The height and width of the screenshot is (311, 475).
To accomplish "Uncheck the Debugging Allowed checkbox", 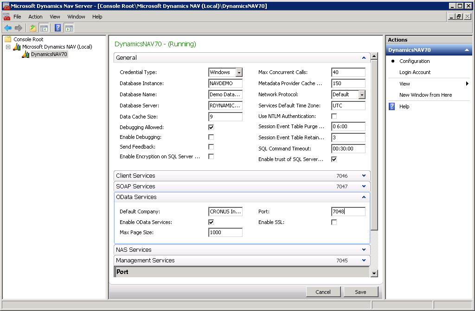I will point(211,127).
